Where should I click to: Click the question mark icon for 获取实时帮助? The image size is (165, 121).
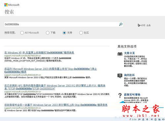coord(120,95)
